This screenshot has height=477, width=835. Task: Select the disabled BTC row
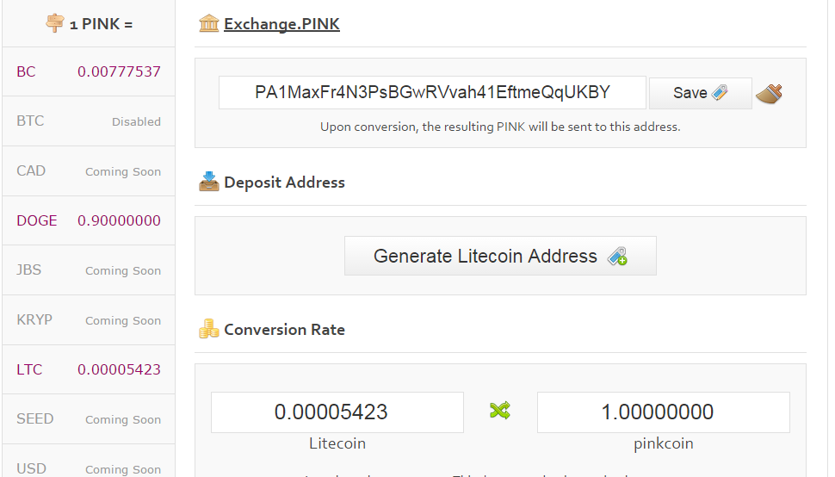(89, 121)
